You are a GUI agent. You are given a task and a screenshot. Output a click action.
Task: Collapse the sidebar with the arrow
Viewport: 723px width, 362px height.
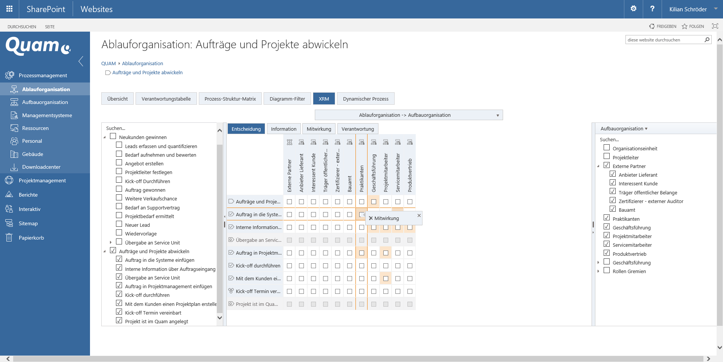[x=81, y=61]
